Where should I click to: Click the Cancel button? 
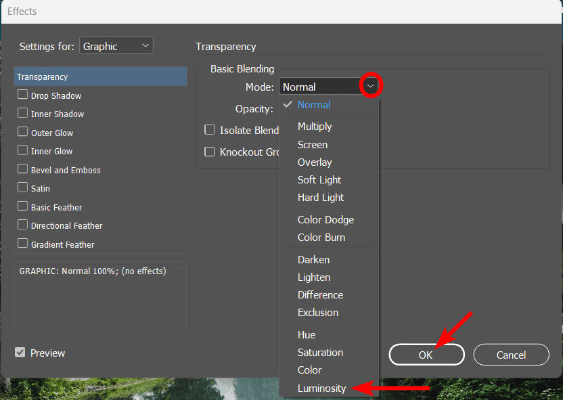coord(511,355)
